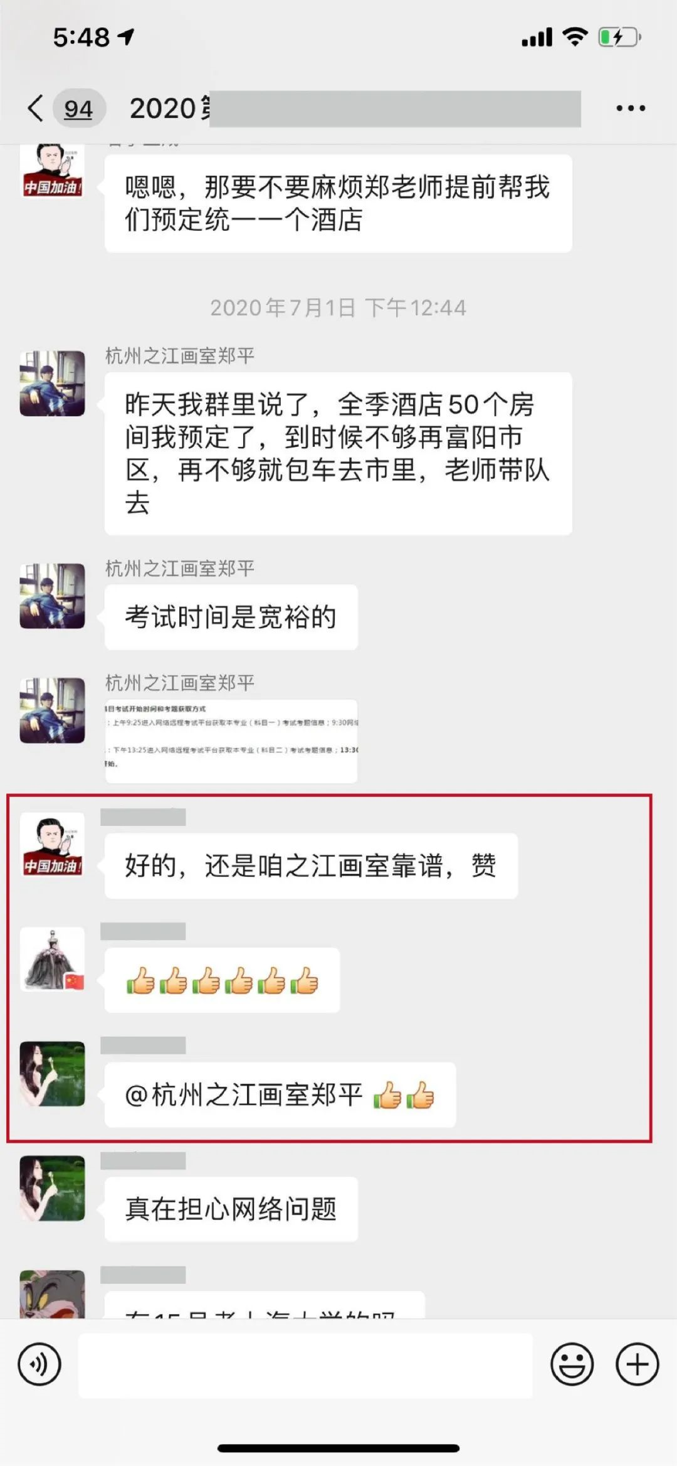Viewport: 677px width, 1466px height.
Task: Tap the message text input field
Action: coord(305,1366)
